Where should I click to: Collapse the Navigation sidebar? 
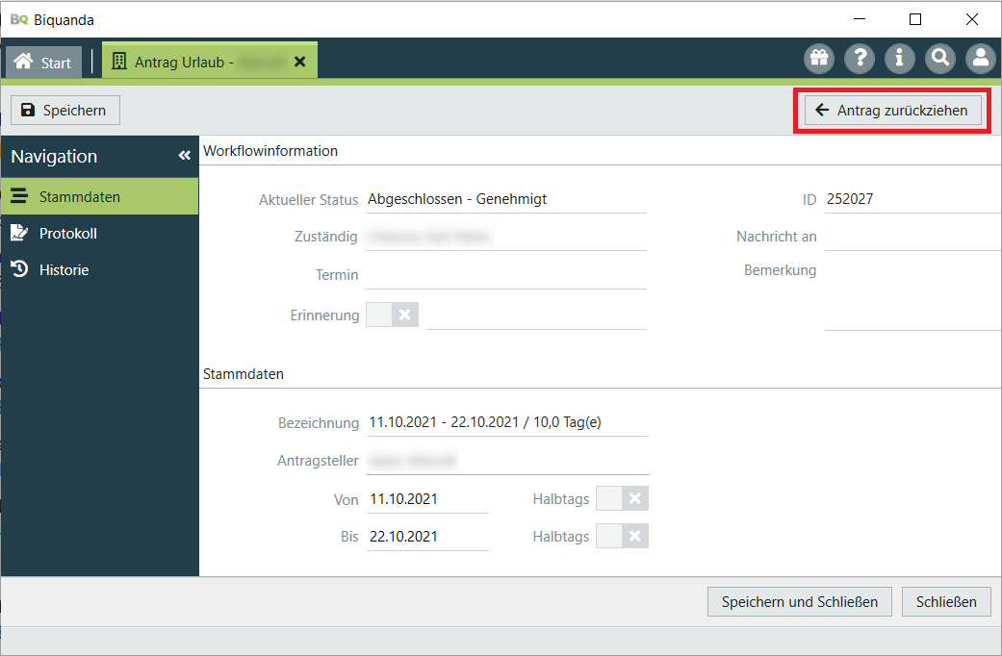(185, 156)
